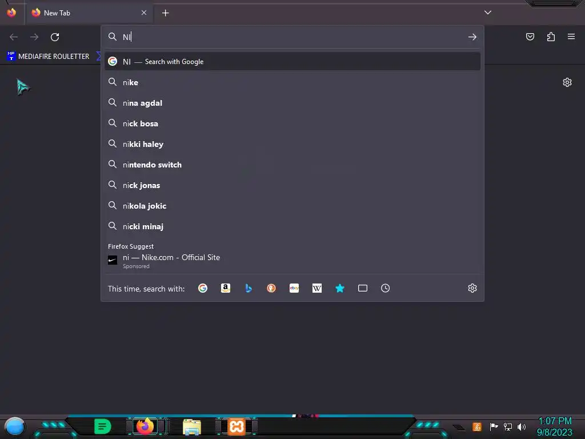Image resolution: width=585 pixels, height=439 pixels.
Task: Open Action Center flag tray icon
Action: 494,426
